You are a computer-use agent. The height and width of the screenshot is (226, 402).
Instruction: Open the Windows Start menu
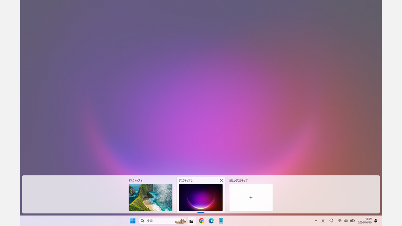tap(133, 221)
